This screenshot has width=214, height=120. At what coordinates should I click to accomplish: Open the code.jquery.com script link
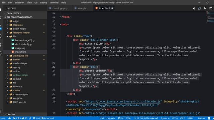(123, 101)
